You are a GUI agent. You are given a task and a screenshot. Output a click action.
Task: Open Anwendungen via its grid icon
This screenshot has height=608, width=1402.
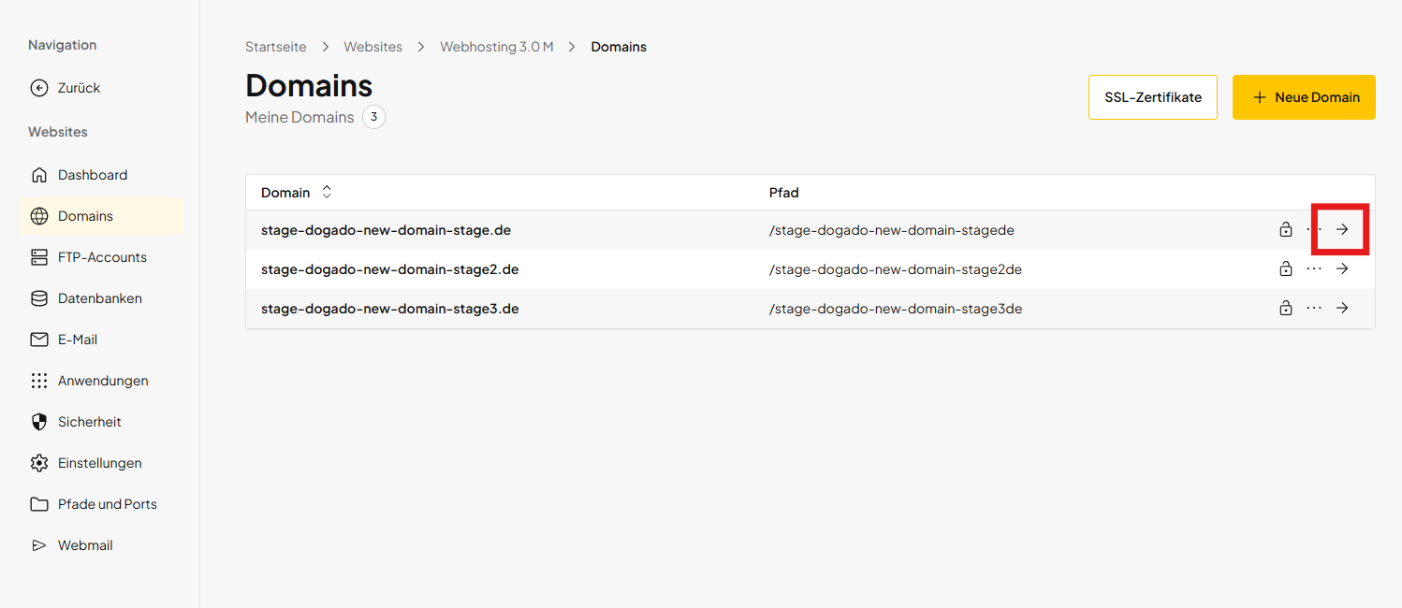tap(39, 380)
